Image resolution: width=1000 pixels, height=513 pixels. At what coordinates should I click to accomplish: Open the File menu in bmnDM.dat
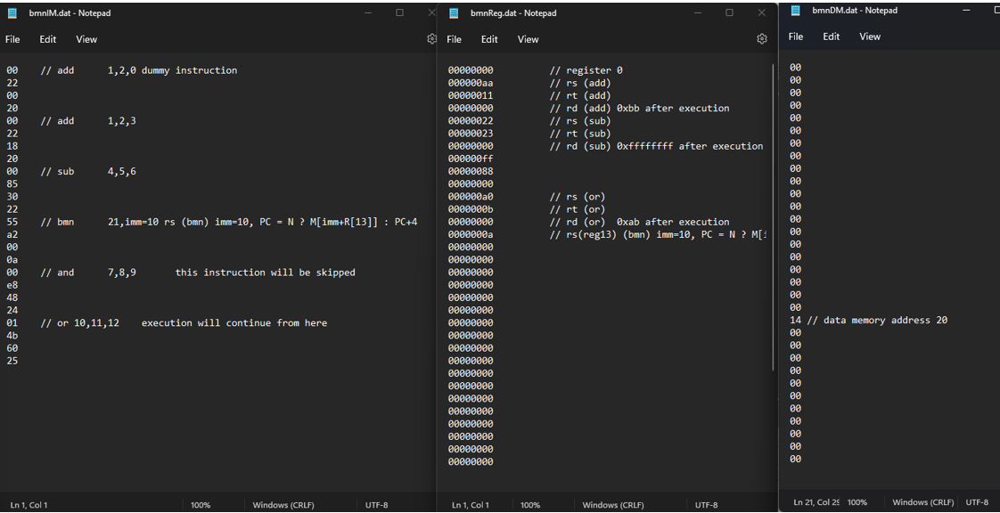(795, 37)
